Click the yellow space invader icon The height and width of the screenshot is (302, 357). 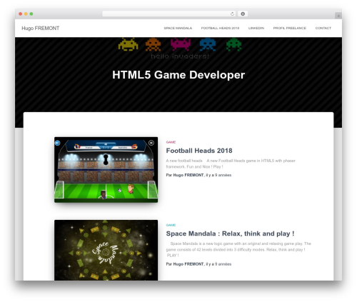coord(129,44)
